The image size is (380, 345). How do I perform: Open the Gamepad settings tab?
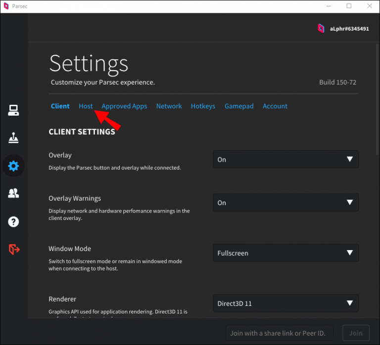click(x=239, y=106)
